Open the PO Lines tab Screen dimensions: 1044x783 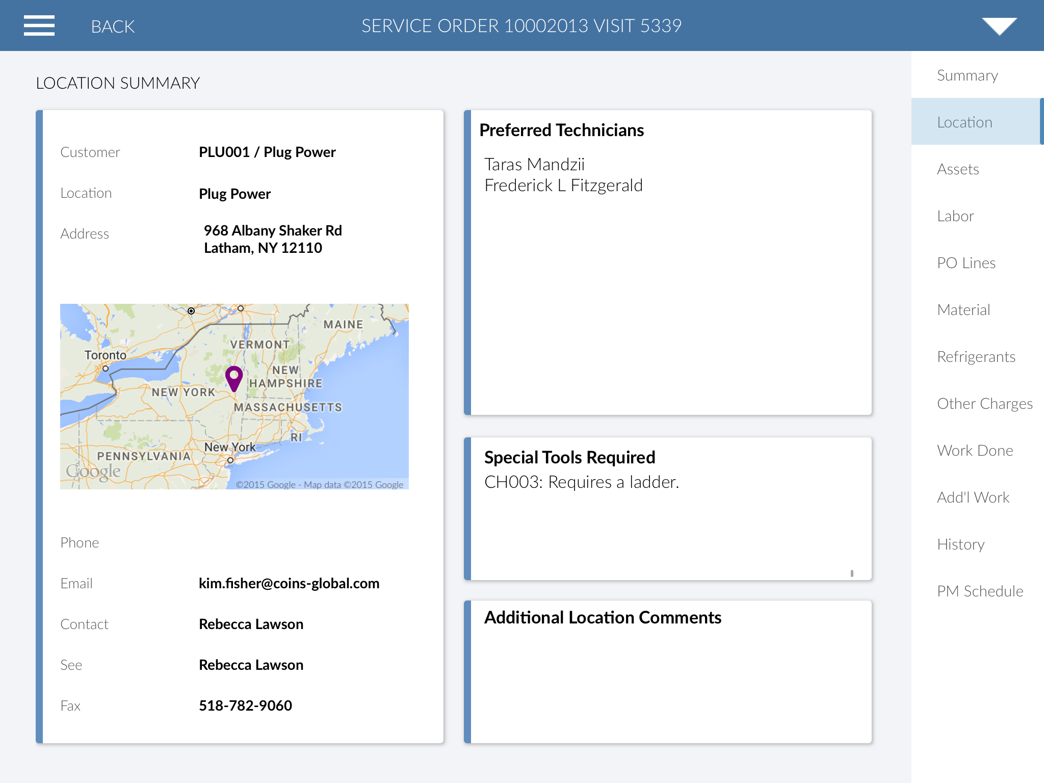click(977, 263)
